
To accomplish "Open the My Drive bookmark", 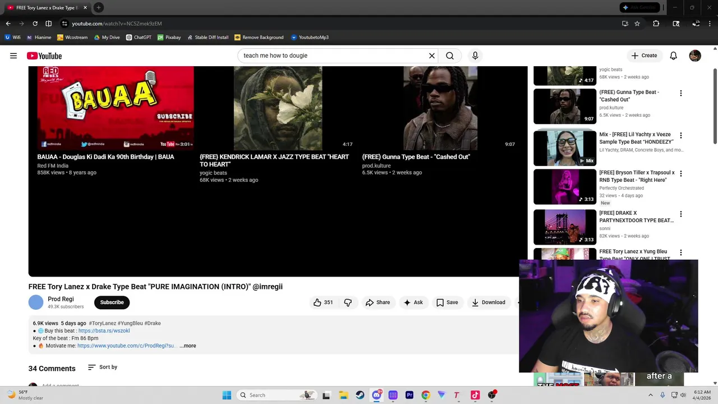I will click(107, 38).
